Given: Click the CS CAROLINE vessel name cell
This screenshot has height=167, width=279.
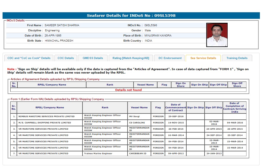Looking at the screenshot, I should pyautogui.click(x=139, y=123).
